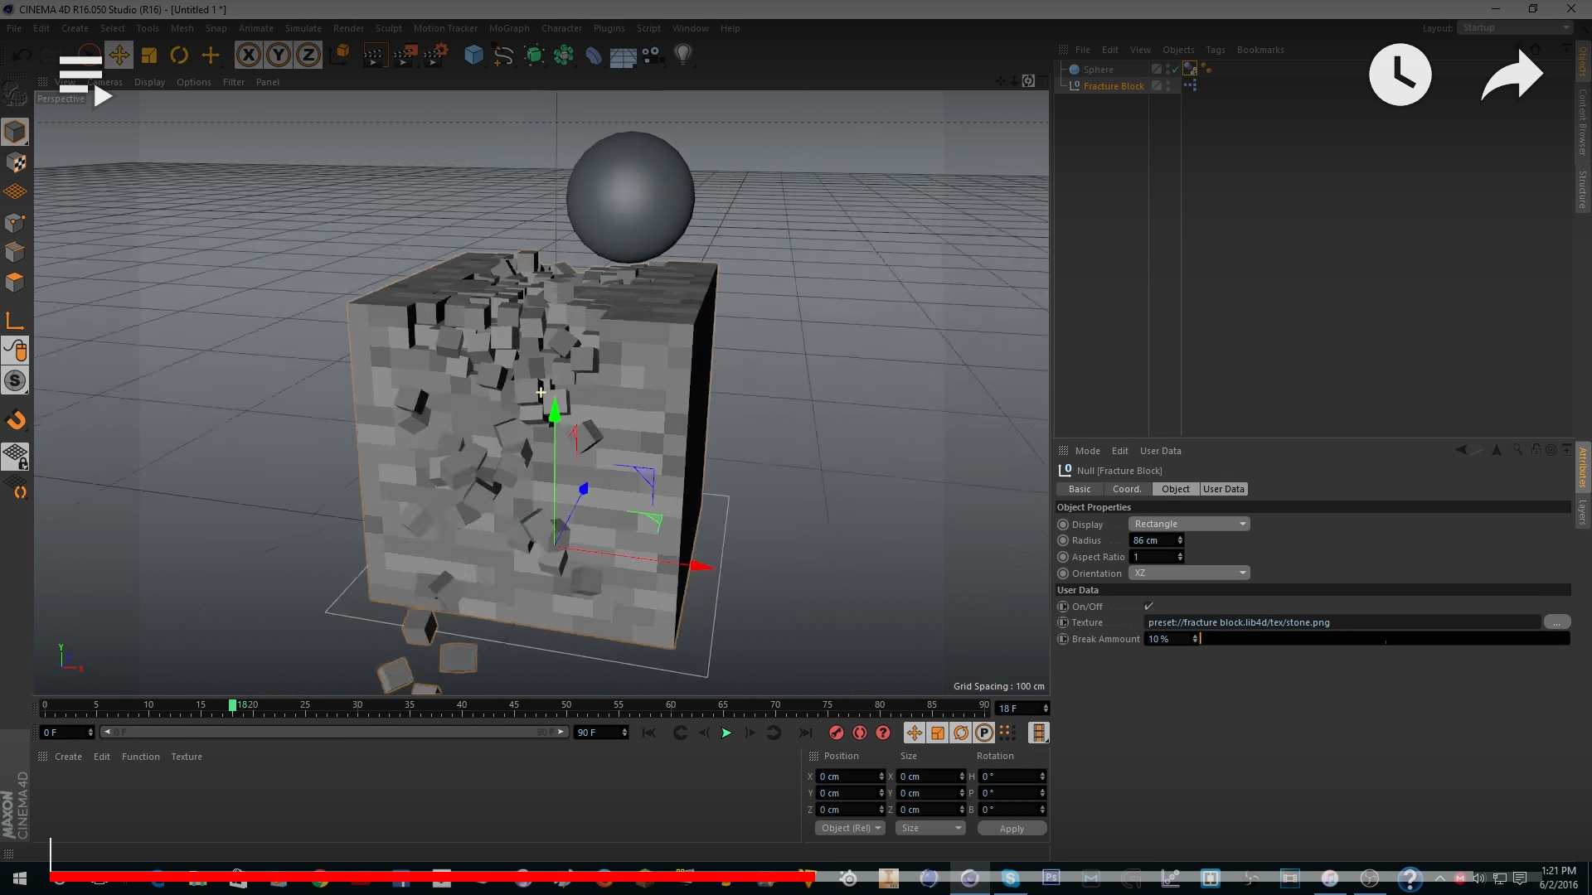Click the coordinate system icon
This screenshot has height=895, width=1592.
340,56
